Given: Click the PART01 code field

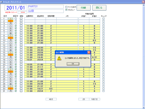Looking at the screenshot, I should [x=46, y=7].
